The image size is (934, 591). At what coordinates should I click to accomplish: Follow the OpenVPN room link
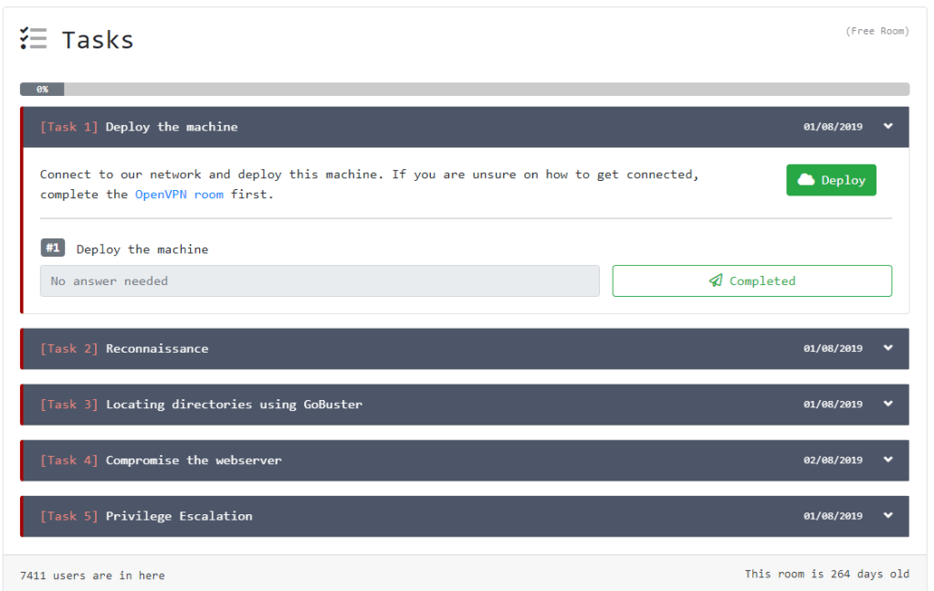179,195
